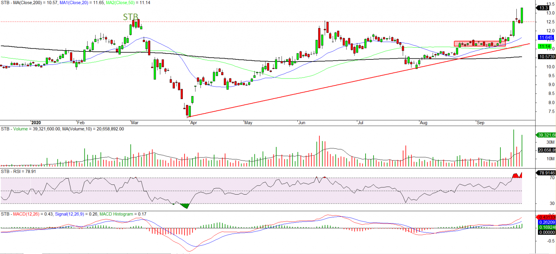The height and width of the screenshot is (254, 556).
Task: Click the 30 RSI oversold axis label
Action: pos(552,203)
